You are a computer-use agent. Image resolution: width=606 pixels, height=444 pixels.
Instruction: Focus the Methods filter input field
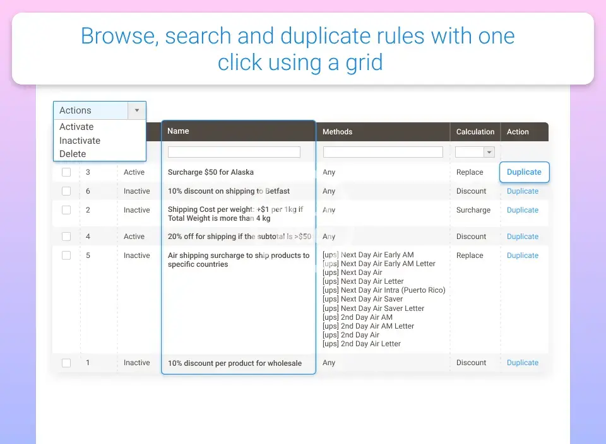[x=383, y=152]
